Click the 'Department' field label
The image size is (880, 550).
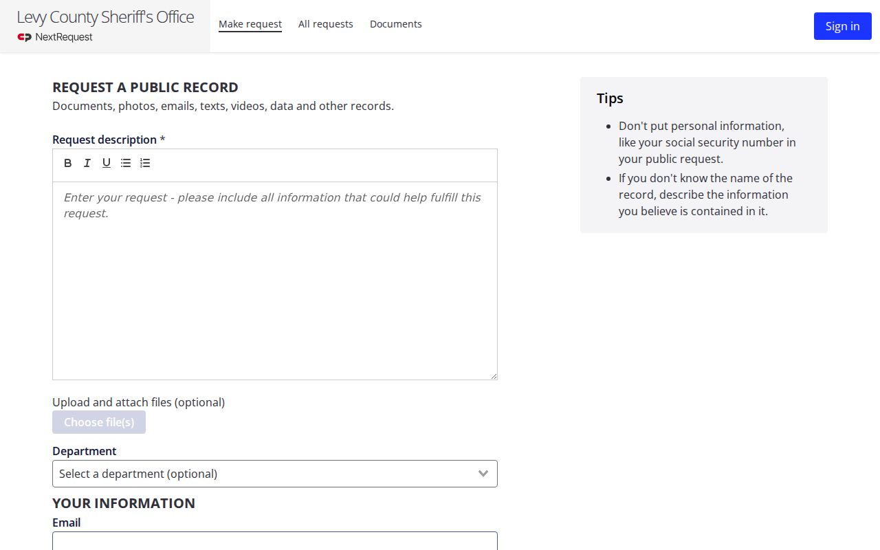coord(85,451)
